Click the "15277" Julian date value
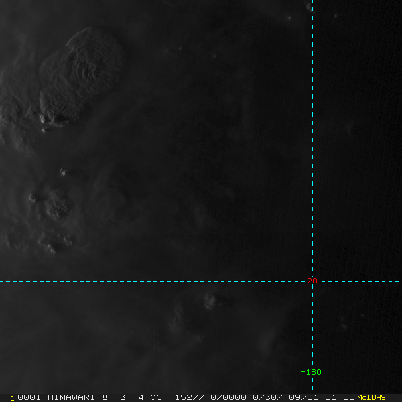Screen dimensions: 402x402 189,397
